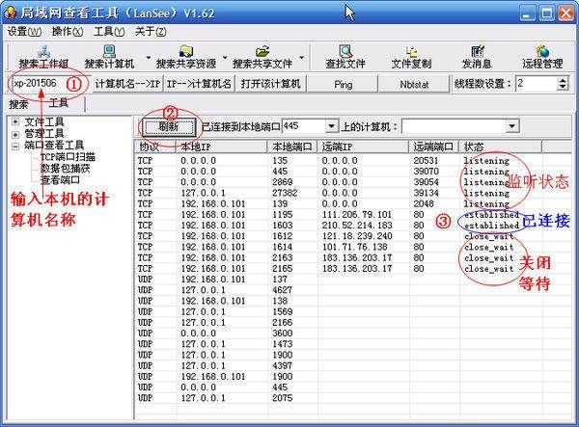
Task: Expand the 管理工具 tree node
Action: click(15, 134)
